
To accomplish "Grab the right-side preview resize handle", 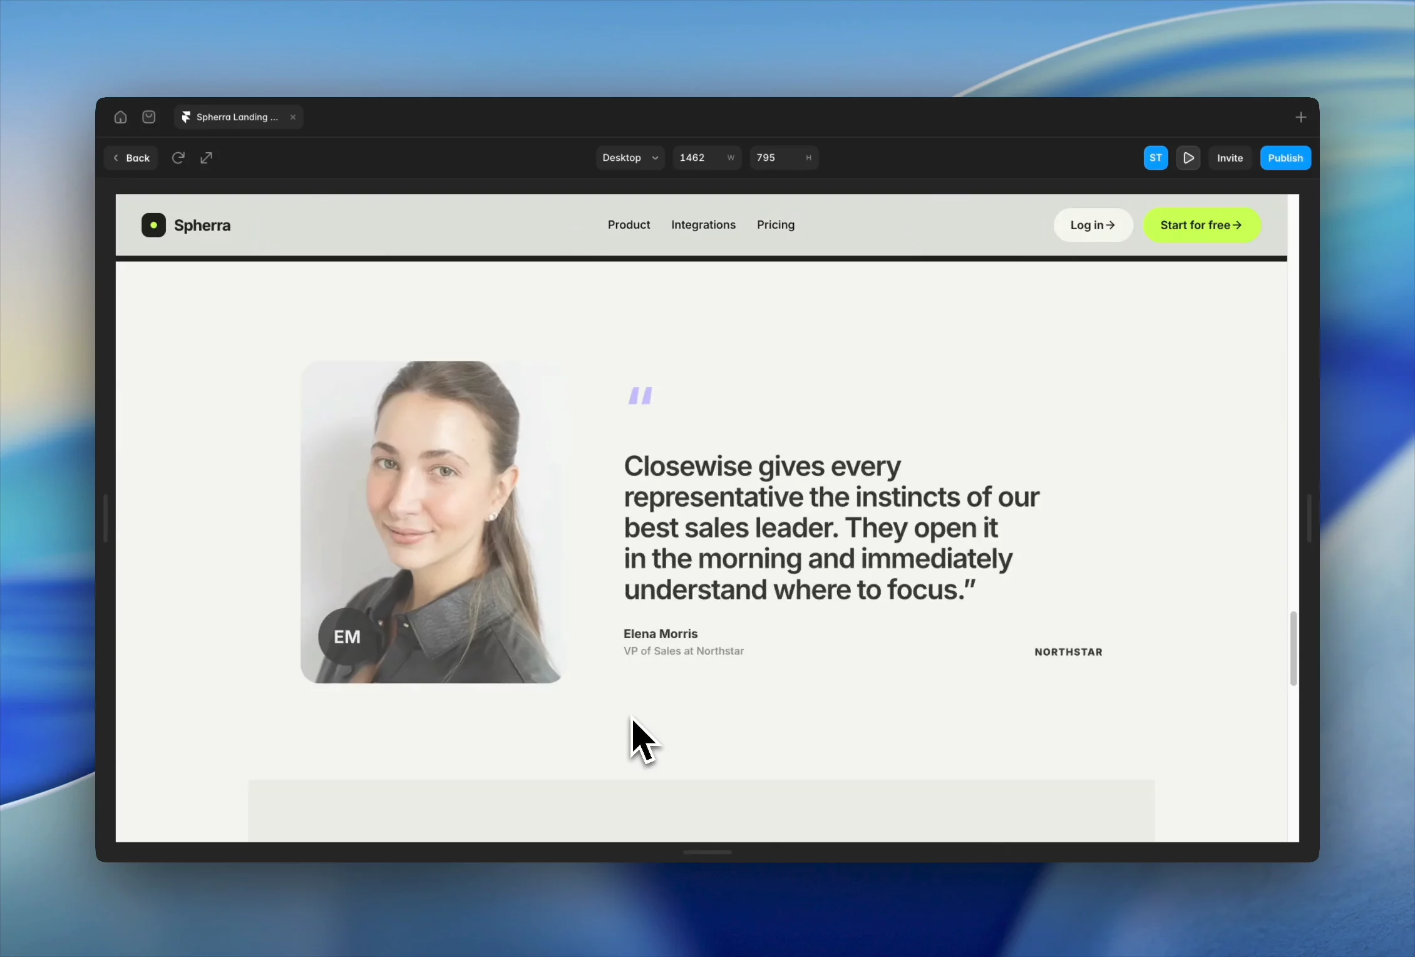I will pyautogui.click(x=1309, y=518).
